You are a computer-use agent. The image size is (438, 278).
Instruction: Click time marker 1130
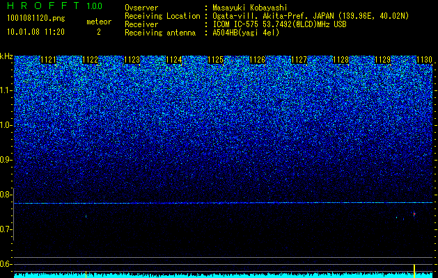click(x=424, y=60)
